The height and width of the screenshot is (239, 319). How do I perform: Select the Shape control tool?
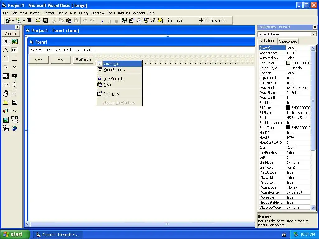click(6, 111)
